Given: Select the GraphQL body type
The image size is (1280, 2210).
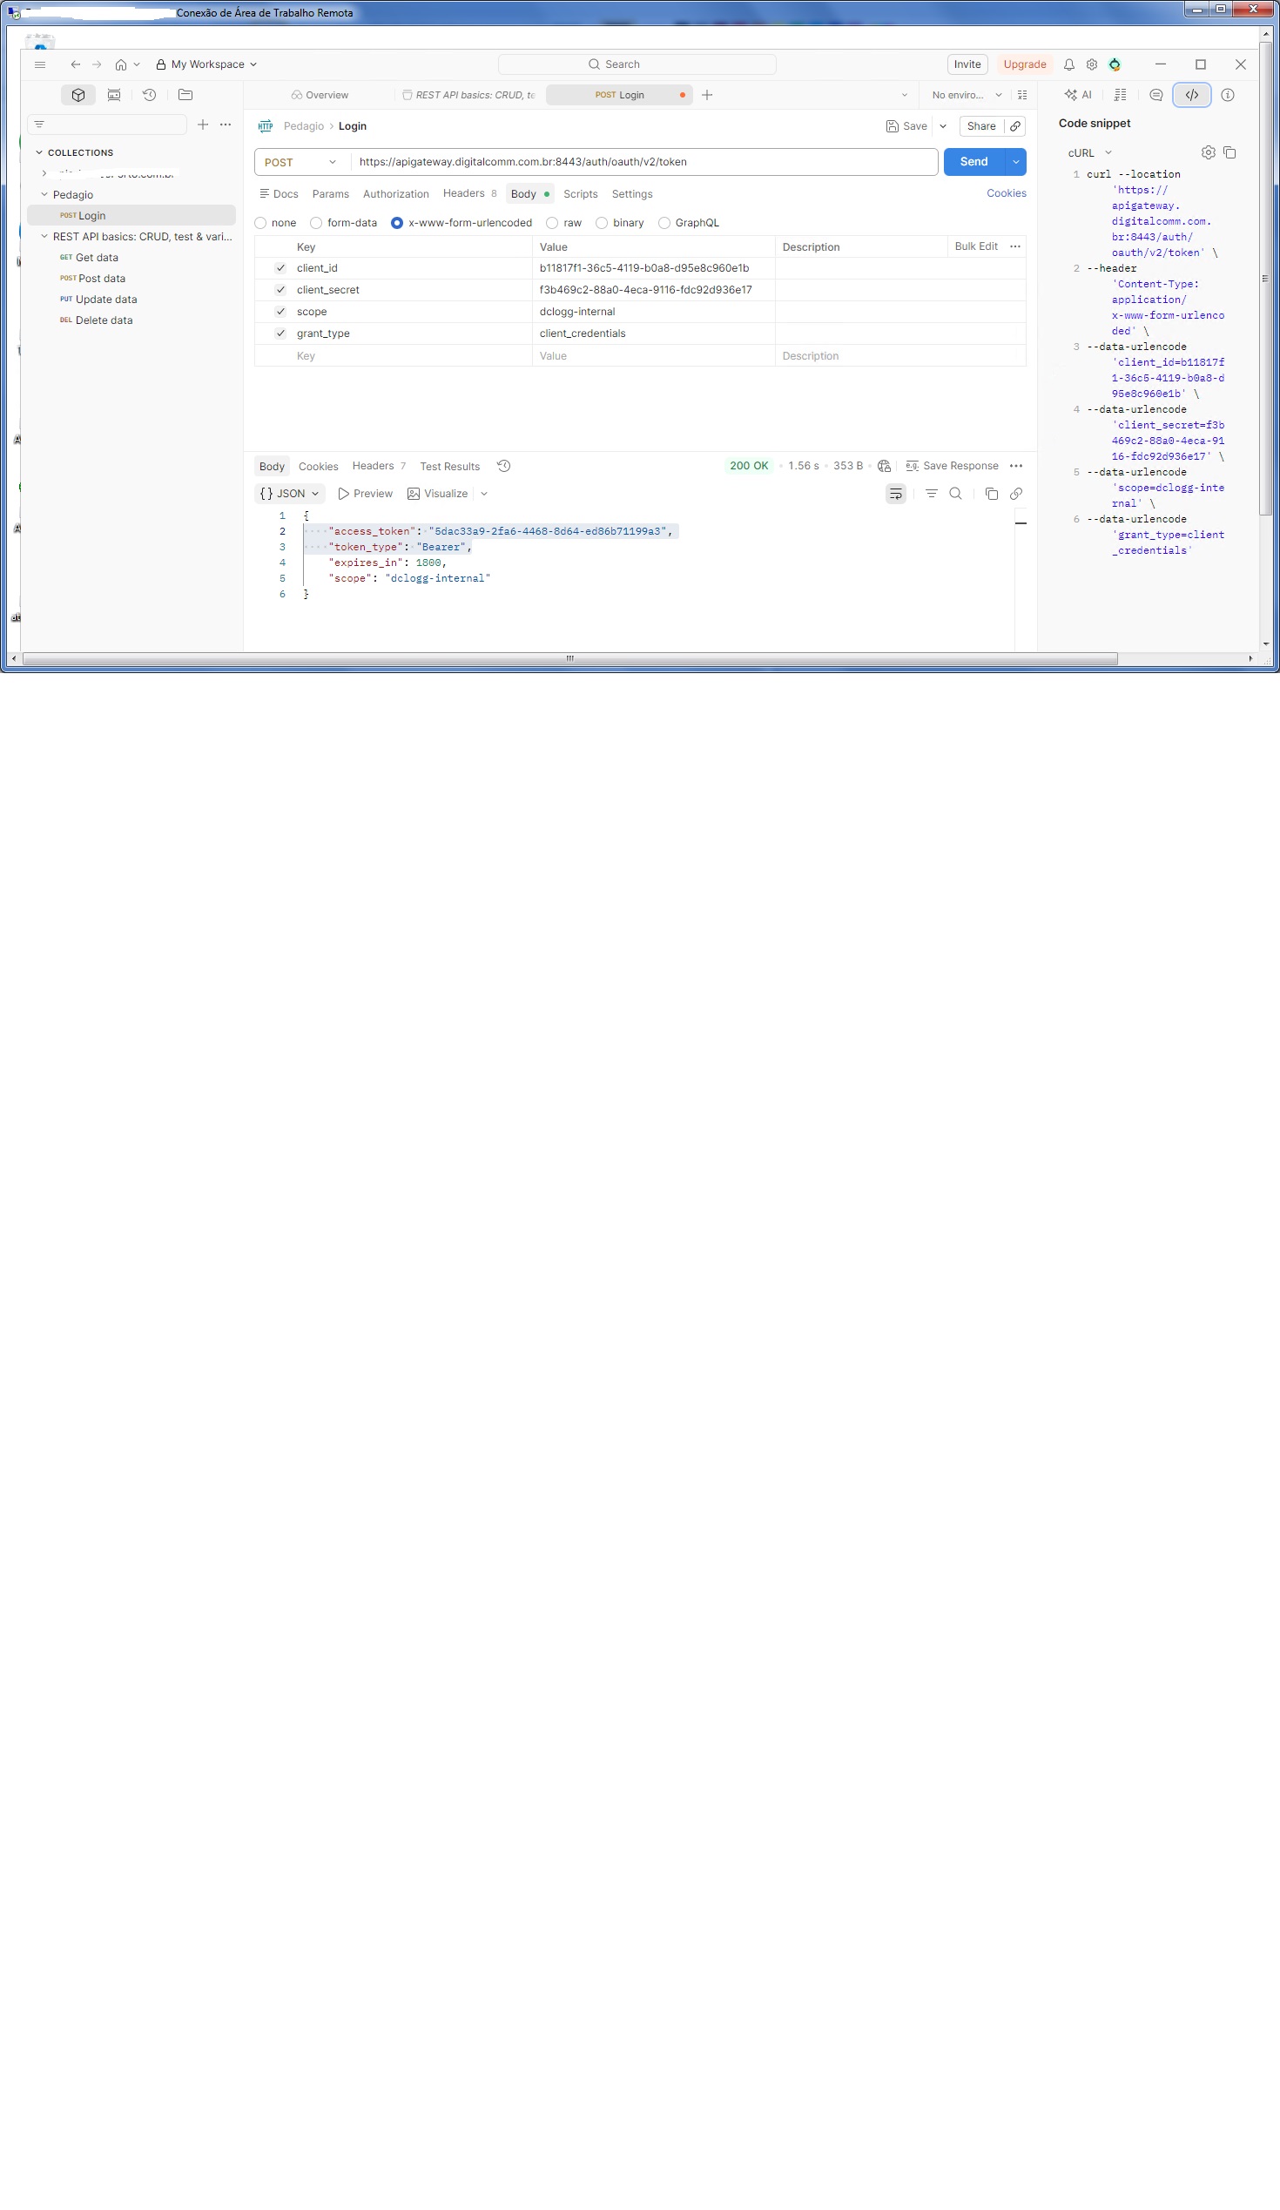Looking at the screenshot, I should pyautogui.click(x=664, y=224).
